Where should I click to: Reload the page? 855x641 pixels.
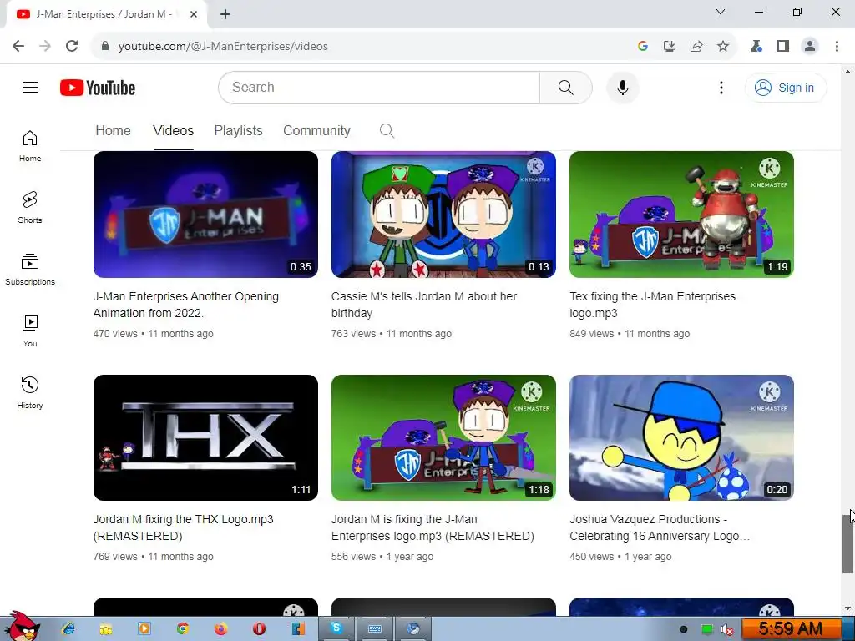72,46
